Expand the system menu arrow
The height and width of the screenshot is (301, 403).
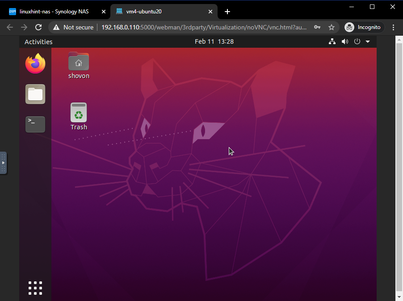368,41
